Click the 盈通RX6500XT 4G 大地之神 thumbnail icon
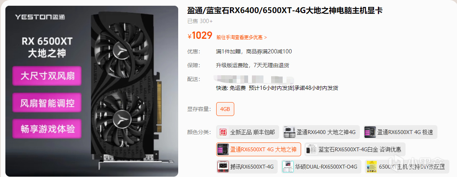Image resolution: width=457 pixels, height=177 pixels. 223,149
